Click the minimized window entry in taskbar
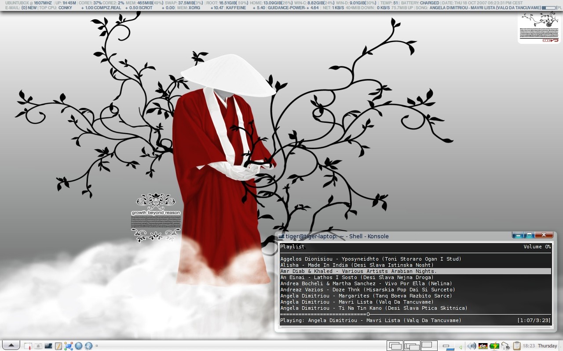 coord(449,347)
